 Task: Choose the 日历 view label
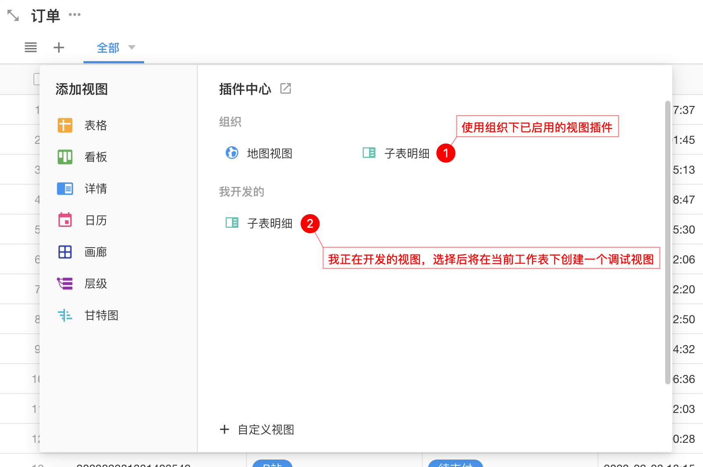96,220
